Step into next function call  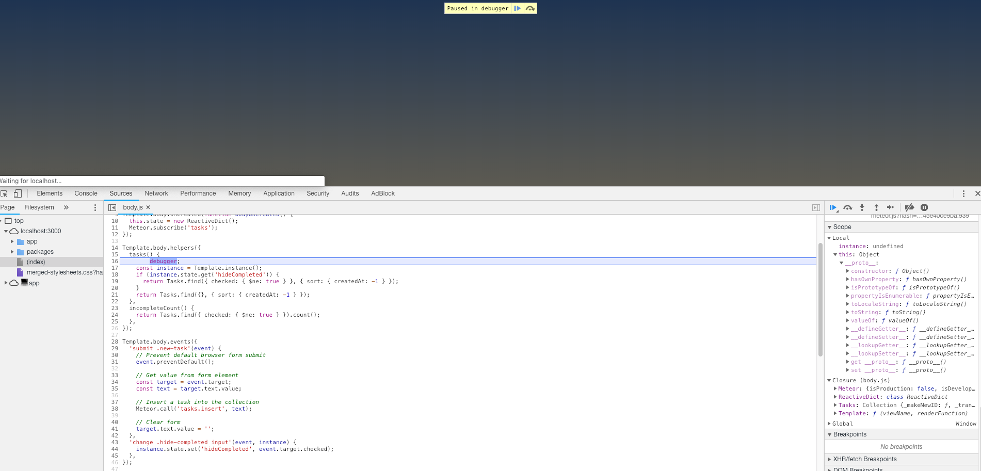click(862, 207)
